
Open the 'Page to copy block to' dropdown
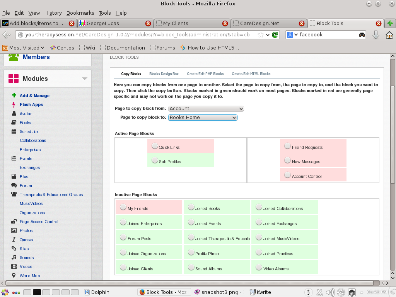pos(202,118)
